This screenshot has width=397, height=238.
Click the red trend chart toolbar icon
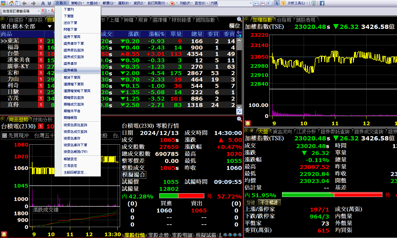click(262, 3)
